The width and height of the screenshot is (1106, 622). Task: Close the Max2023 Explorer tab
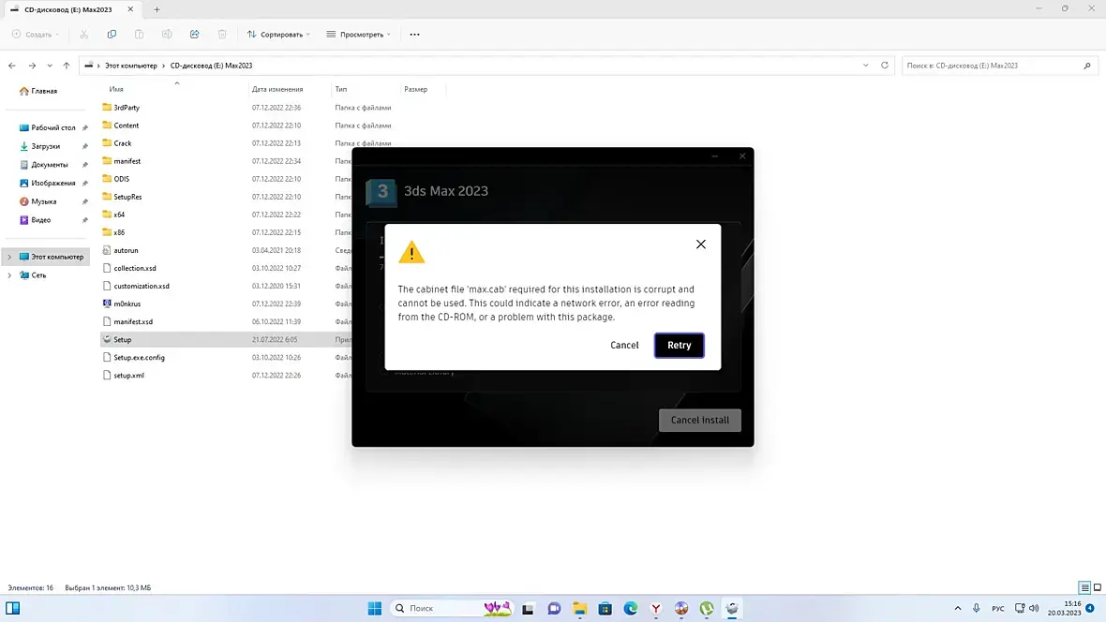(x=130, y=10)
